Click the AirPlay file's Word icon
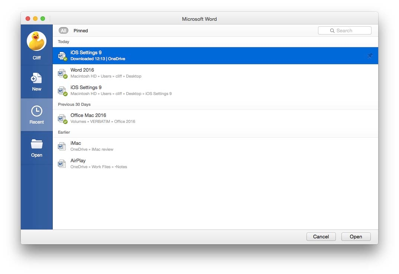The image size is (399, 274). pos(62,164)
